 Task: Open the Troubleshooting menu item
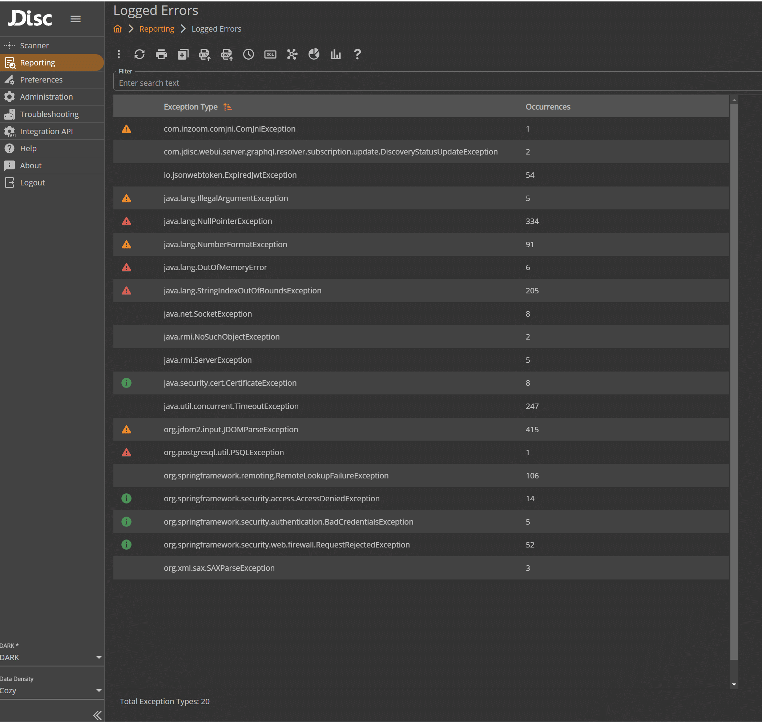click(49, 114)
